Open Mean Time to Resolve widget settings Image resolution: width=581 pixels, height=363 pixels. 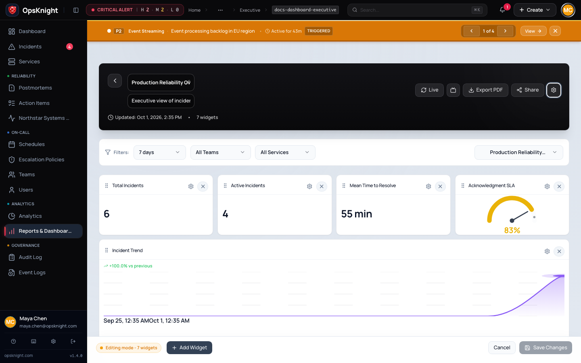point(428,186)
